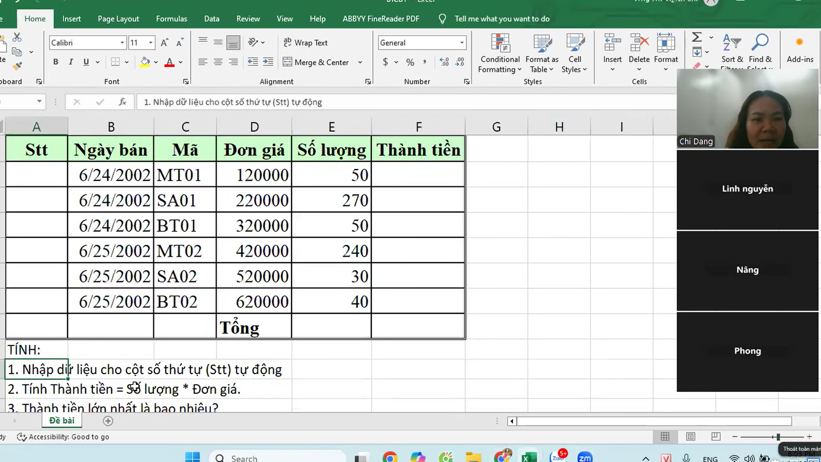Increase font size with the larger A icon
The image size is (821, 462).
pyautogui.click(x=165, y=43)
